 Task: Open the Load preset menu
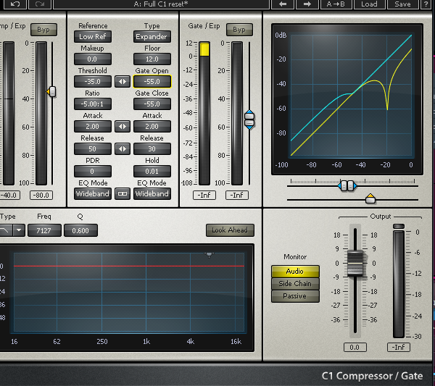[x=369, y=4]
